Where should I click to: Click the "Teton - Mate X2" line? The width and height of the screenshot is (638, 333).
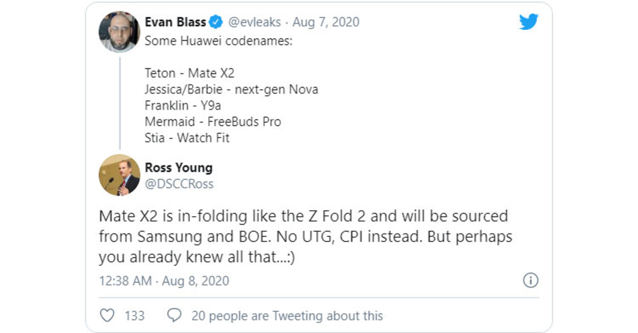[x=189, y=73]
